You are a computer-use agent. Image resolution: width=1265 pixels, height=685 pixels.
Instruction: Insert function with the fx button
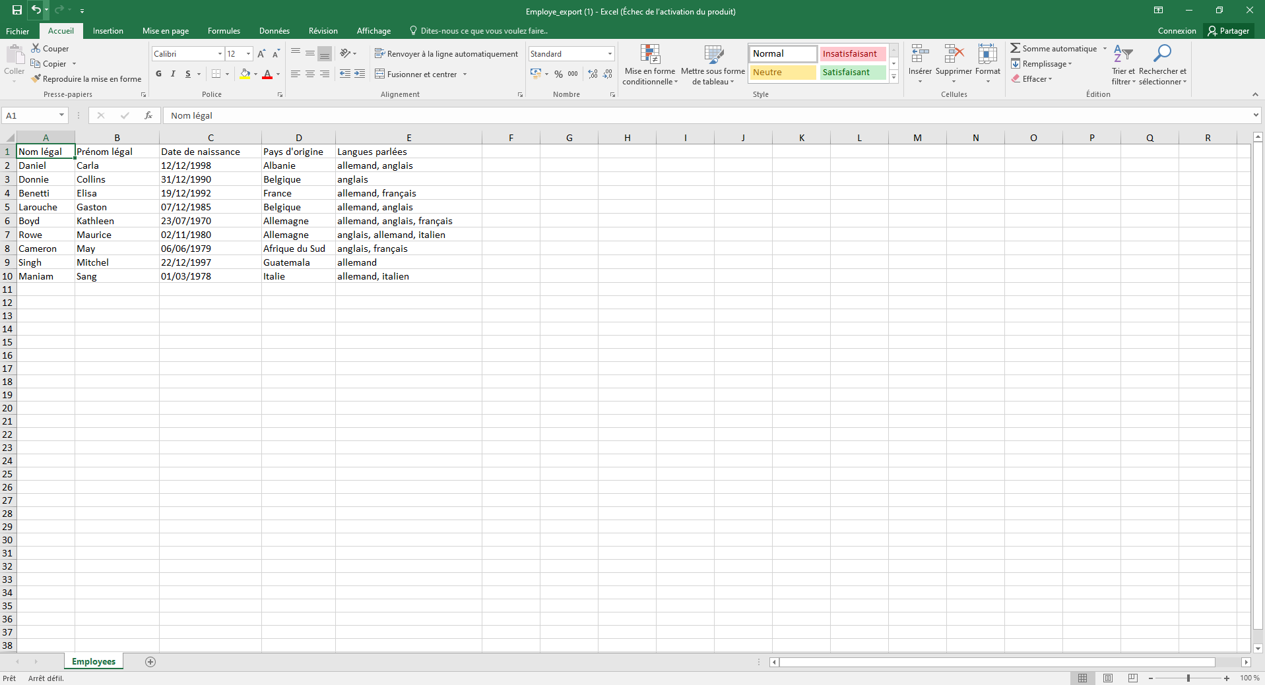pyautogui.click(x=148, y=115)
